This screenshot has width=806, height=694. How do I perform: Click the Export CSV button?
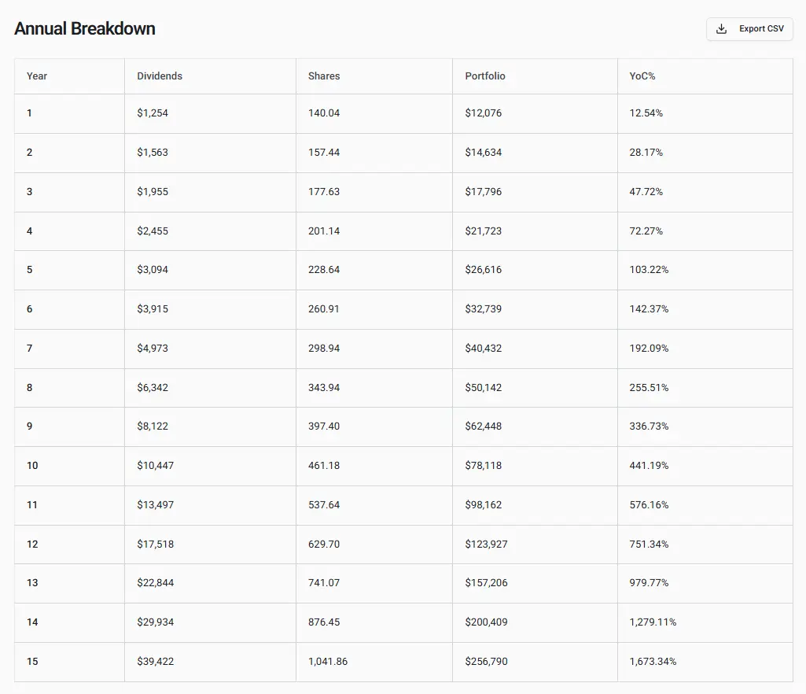(x=749, y=28)
